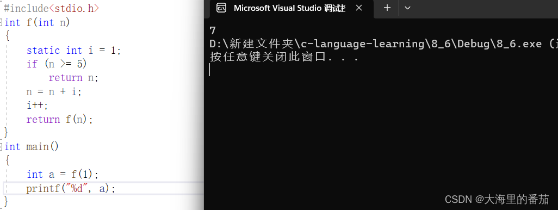558x210 pixels.
Task: Click the return f(n); recursive call
Action: coord(59,119)
